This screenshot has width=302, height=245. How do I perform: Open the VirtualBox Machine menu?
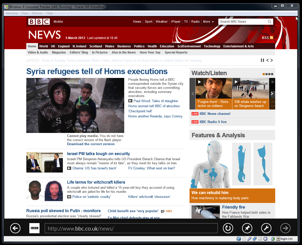coord(12,13)
